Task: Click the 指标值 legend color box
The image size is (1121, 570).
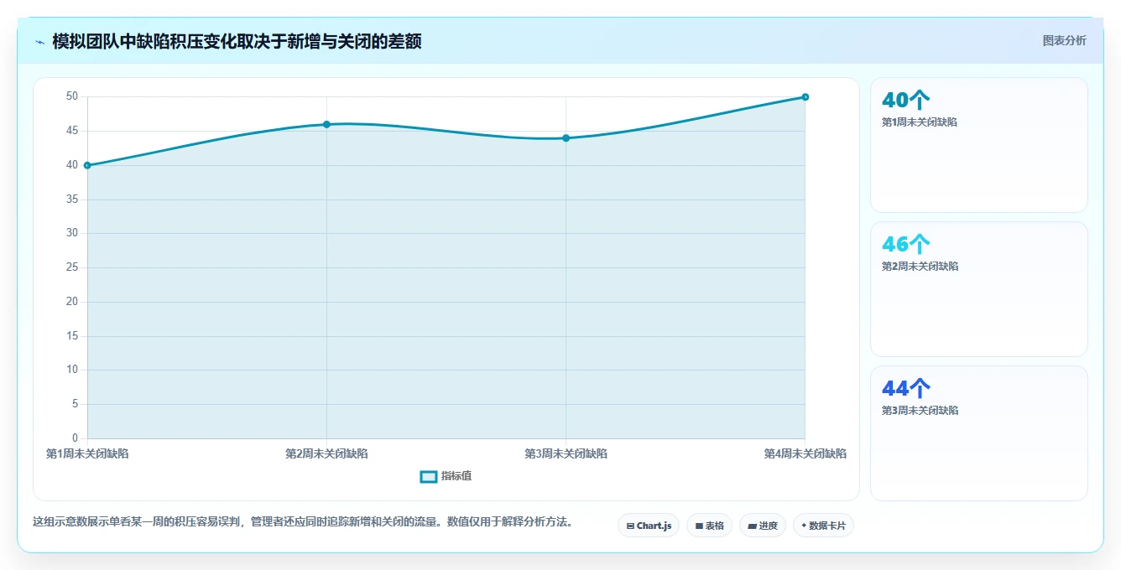Action: click(428, 476)
